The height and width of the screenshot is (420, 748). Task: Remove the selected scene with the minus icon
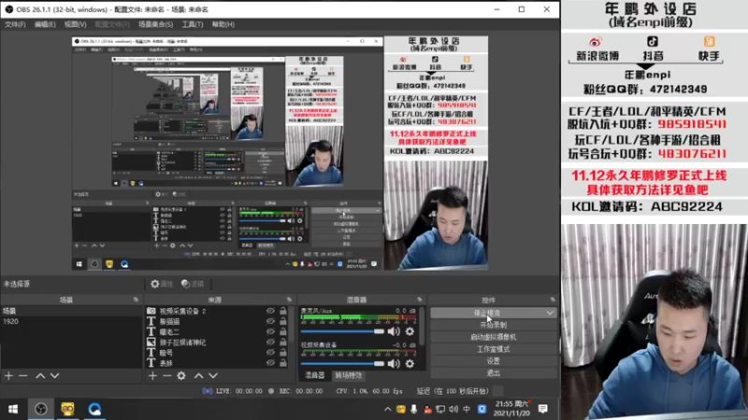coord(22,376)
